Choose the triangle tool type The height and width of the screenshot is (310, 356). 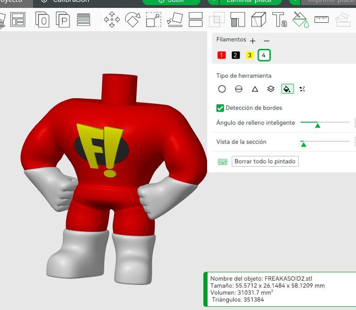click(255, 89)
